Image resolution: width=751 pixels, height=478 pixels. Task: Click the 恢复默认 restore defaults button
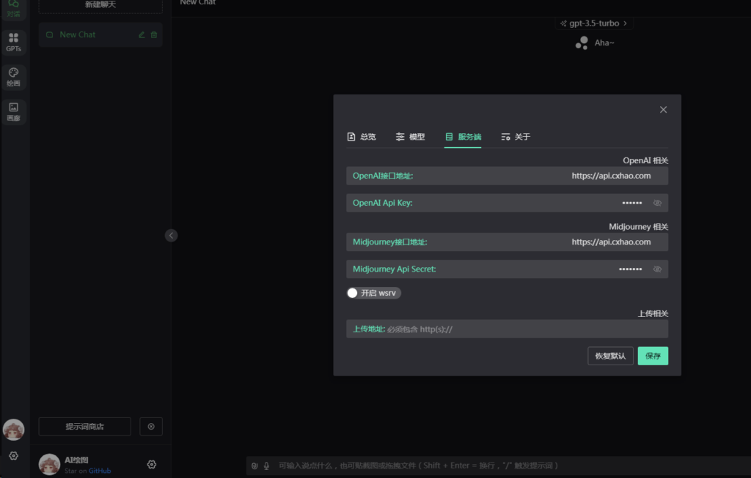click(x=610, y=356)
